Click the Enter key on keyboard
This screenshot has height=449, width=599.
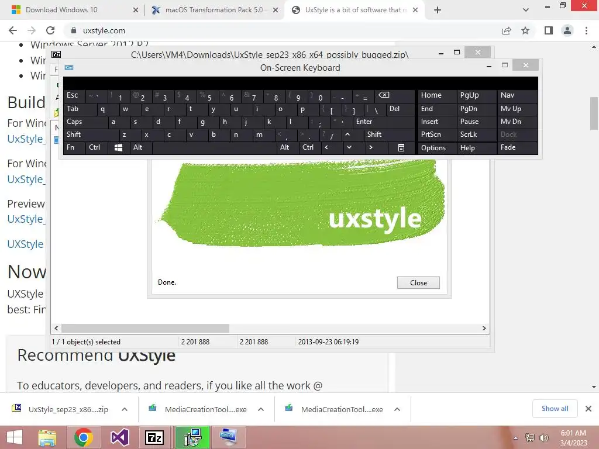pyautogui.click(x=384, y=122)
